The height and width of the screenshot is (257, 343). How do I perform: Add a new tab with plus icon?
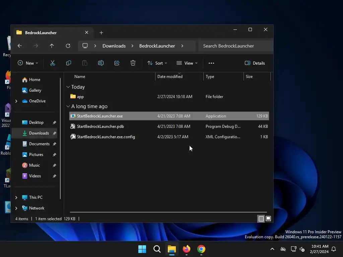[x=101, y=32]
